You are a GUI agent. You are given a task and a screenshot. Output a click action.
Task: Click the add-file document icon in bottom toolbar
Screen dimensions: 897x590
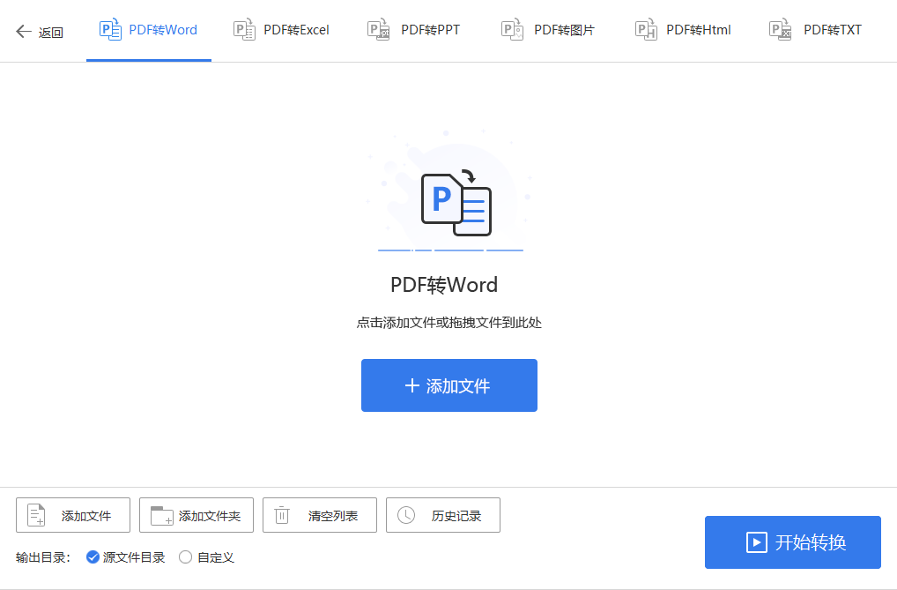click(x=37, y=515)
